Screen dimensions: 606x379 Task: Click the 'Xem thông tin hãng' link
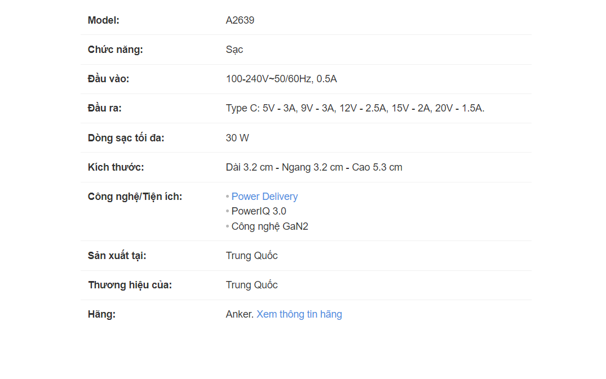click(x=299, y=314)
